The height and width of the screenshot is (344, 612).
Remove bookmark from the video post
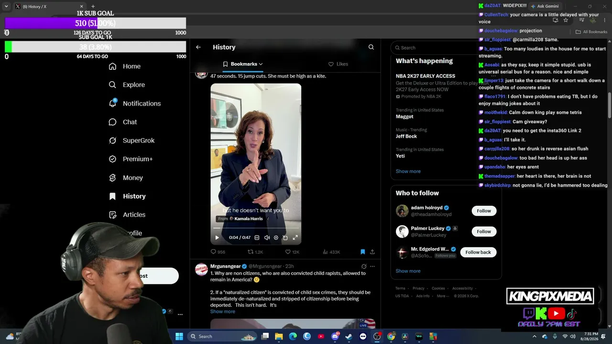[x=363, y=252]
